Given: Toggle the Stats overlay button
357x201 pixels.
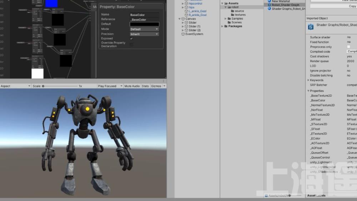Looking at the screenshot, I should [x=145, y=86].
